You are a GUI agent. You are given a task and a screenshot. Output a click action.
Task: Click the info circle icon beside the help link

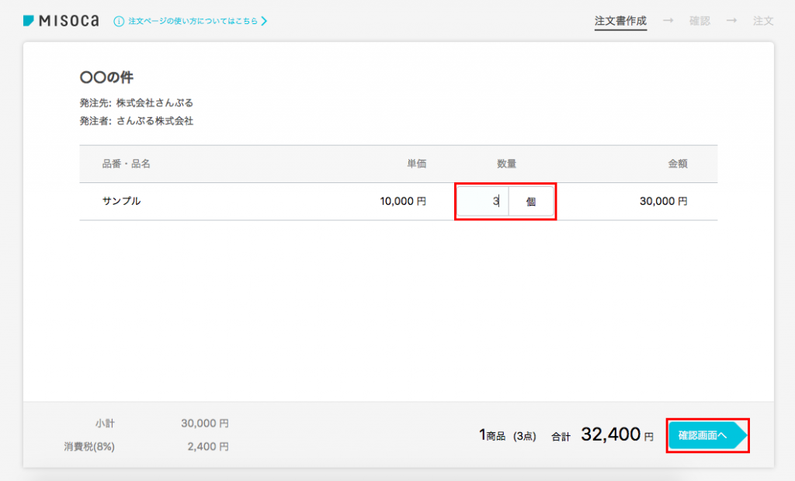pyautogui.click(x=119, y=21)
